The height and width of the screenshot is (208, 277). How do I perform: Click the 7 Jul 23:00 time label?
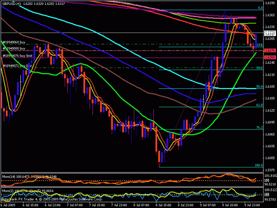point(119,205)
